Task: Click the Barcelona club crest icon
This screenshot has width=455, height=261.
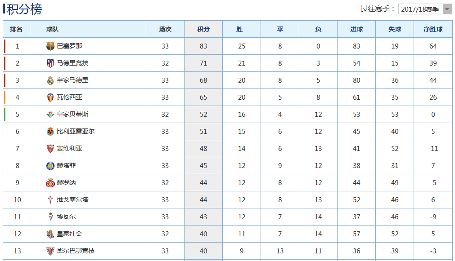Action: tap(50, 46)
